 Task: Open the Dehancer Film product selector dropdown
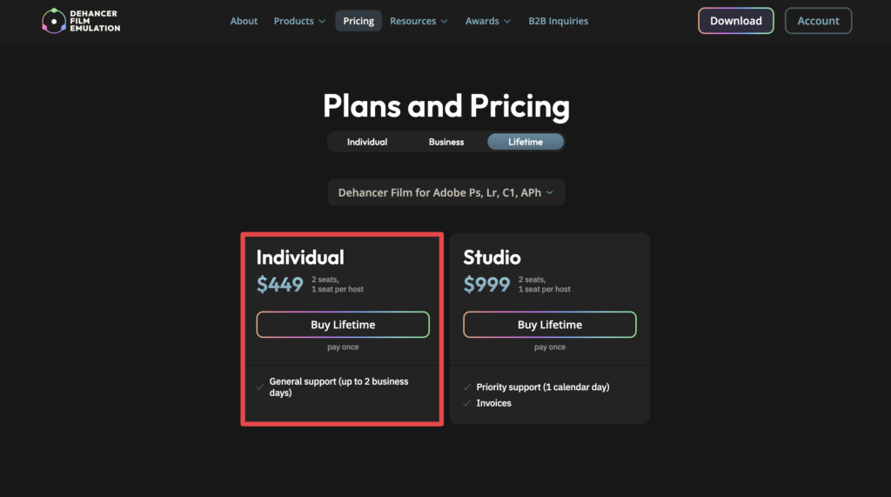(446, 192)
